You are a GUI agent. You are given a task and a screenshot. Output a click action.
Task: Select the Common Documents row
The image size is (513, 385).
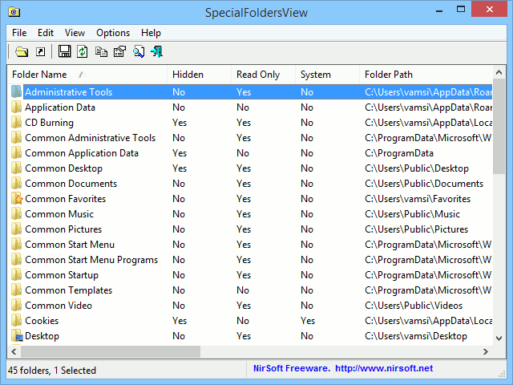point(250,184)
